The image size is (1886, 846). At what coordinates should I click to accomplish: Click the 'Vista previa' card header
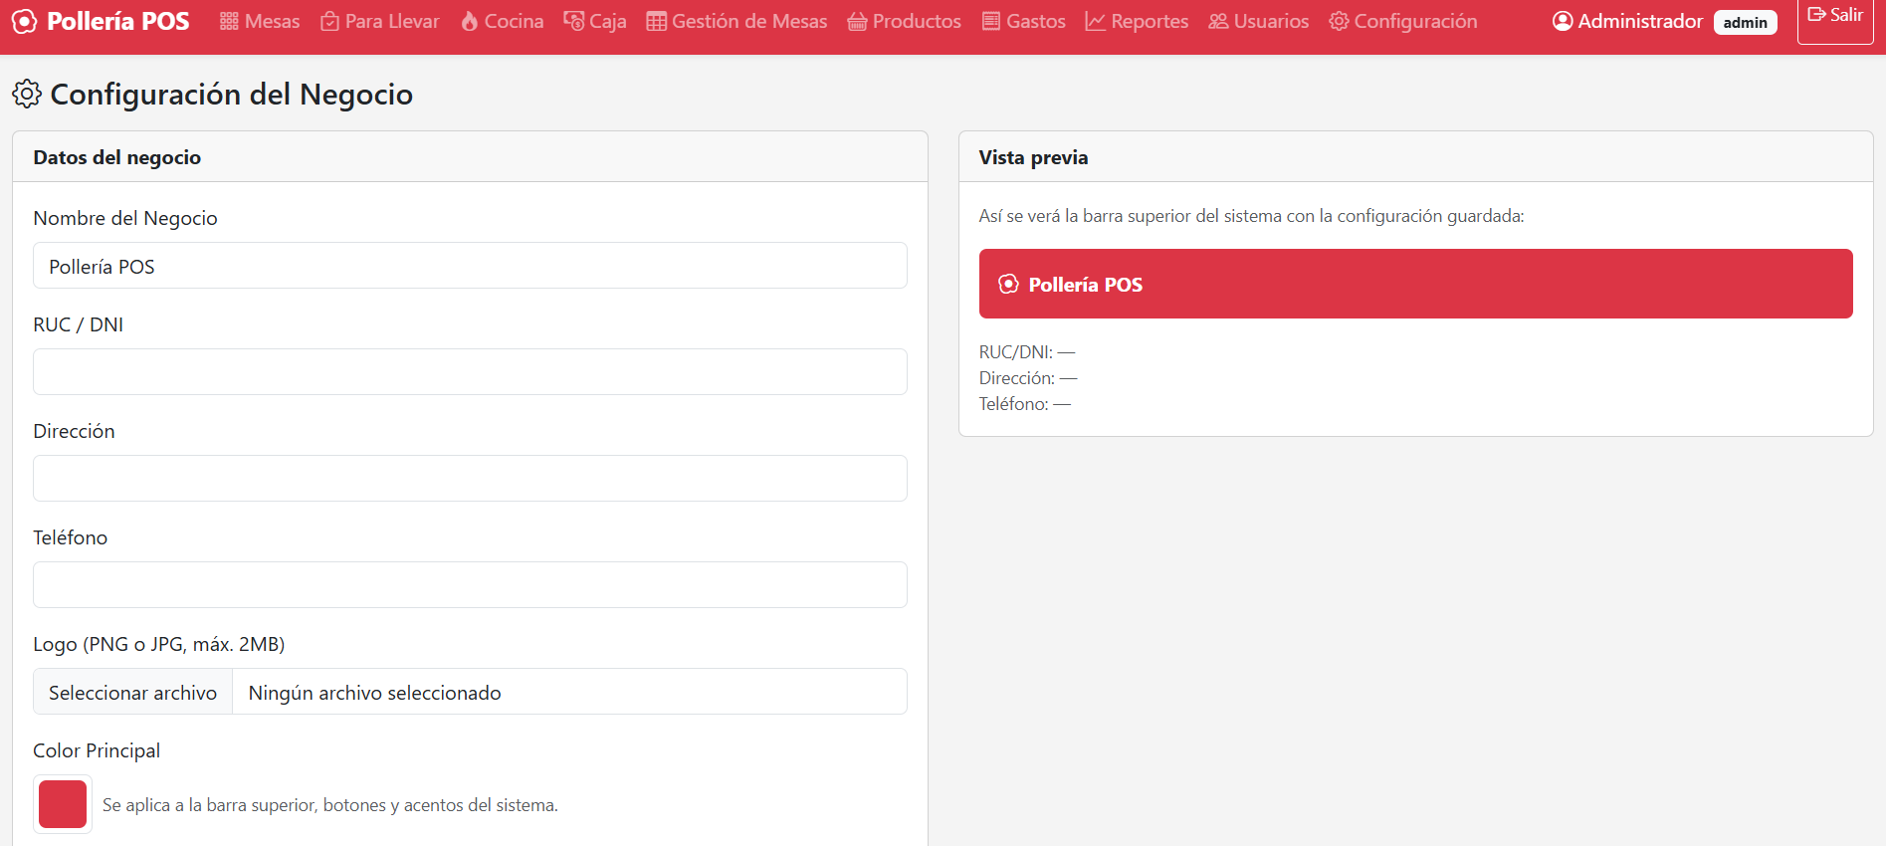click(x=1416, y=157)
